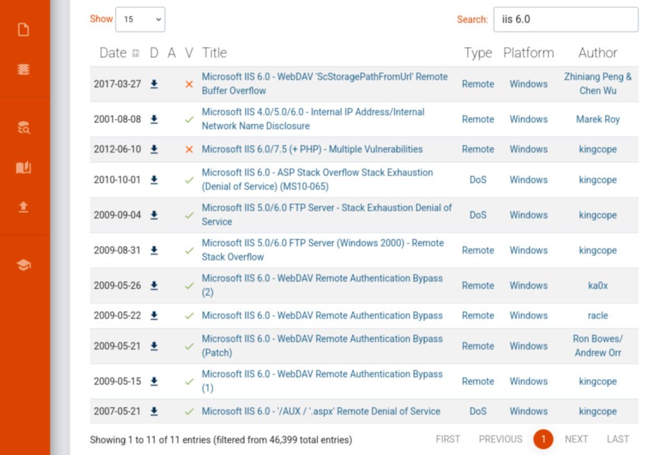
Task: Go to the PREVIOUS page
Action: pyautogui.click(x=501, y=439)
